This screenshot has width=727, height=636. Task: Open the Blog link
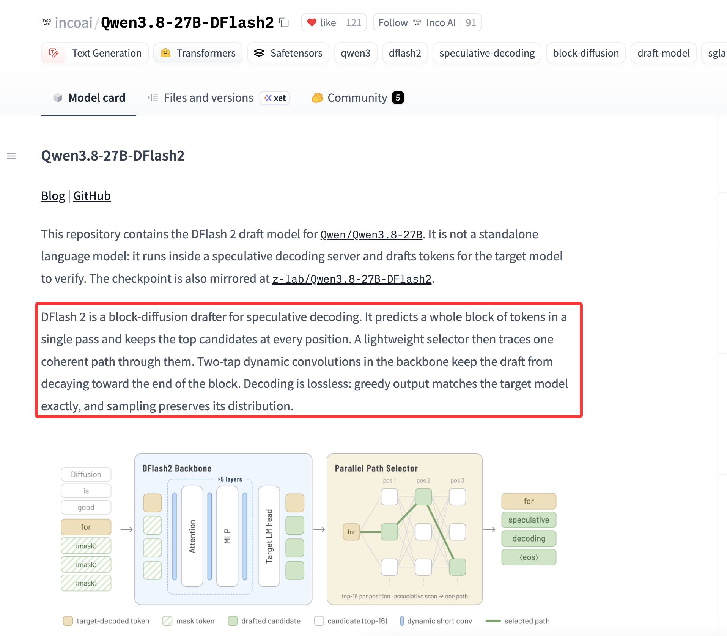tap(53, 196)
